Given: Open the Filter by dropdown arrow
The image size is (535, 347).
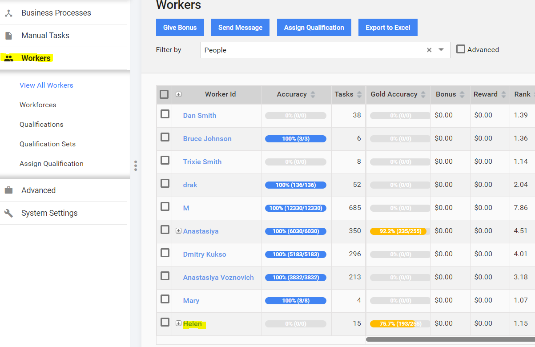Looking at the screenshot, I should (x=441, y=50).
